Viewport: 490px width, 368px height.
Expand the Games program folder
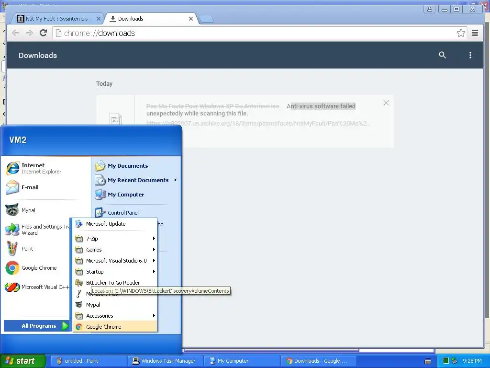coord(115,250)
